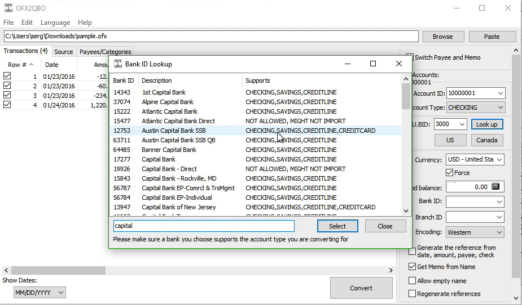522x305 pixels.
Task: Open the INTU.BID 3000 dropdown
Action: click(x=462, y=124)
